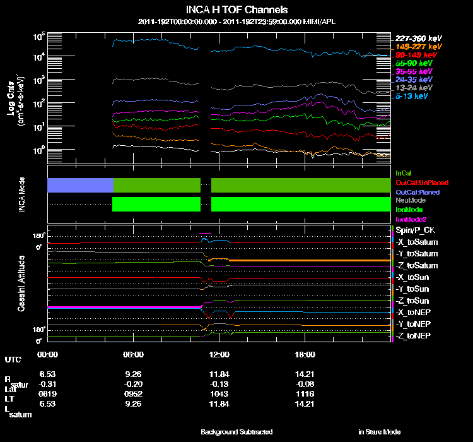Click the 35-55 keV magenta legend label
Screen dimensions: 473x442
pyautogui.click(x=414, y=71)
